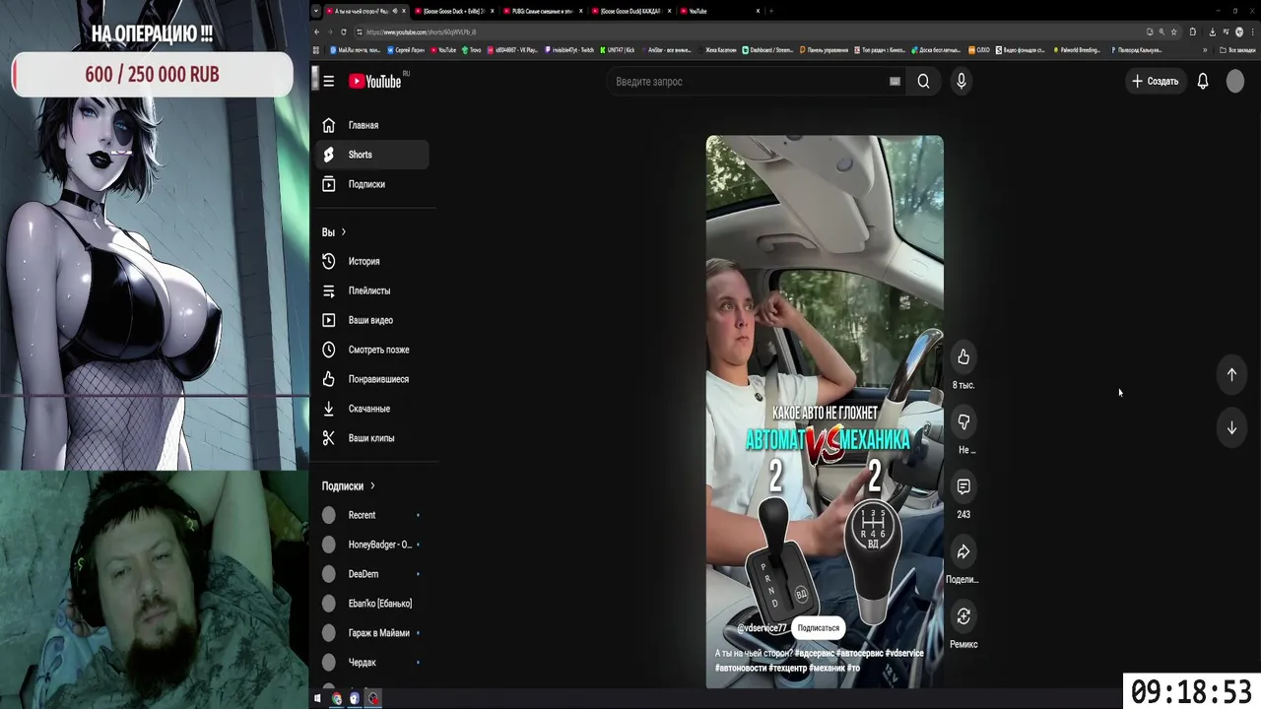Open Trovo bookmark
Viewport: 1261px width, 709px height.
pos(471,50)
